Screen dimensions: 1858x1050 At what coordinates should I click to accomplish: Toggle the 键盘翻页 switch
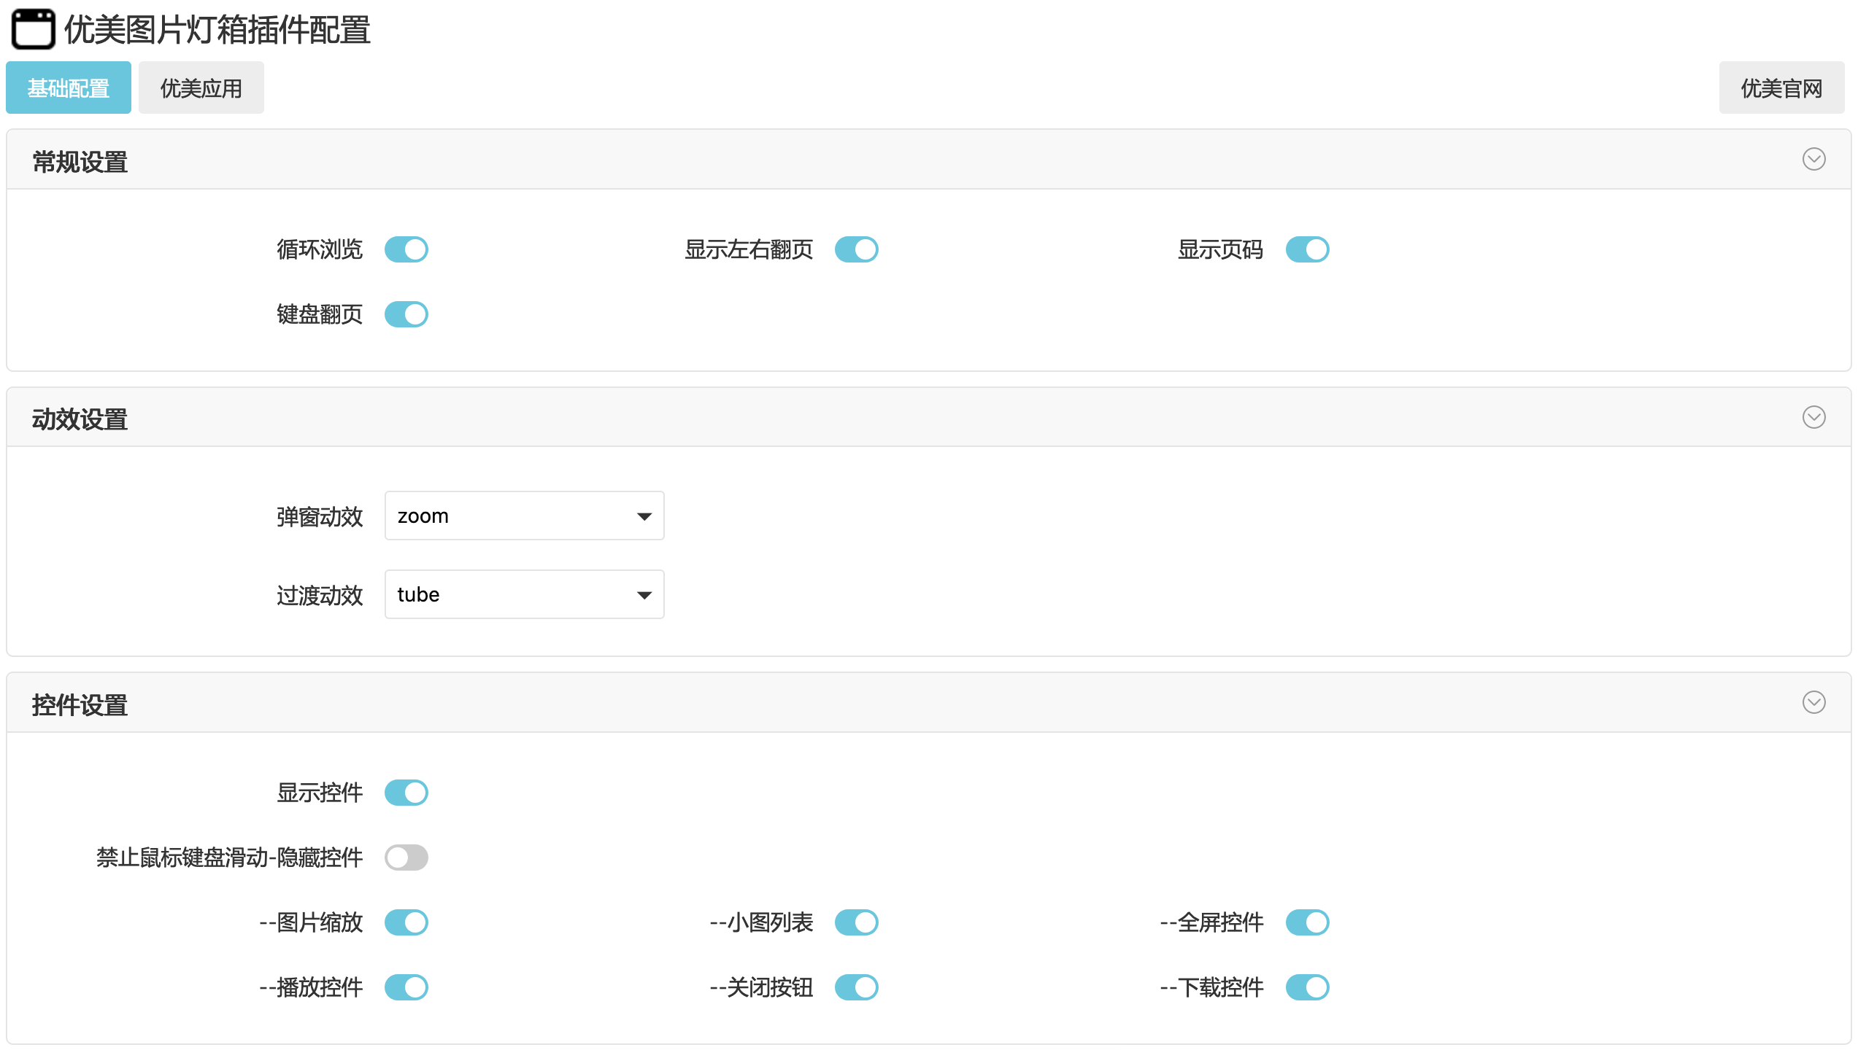pos(406,314)
